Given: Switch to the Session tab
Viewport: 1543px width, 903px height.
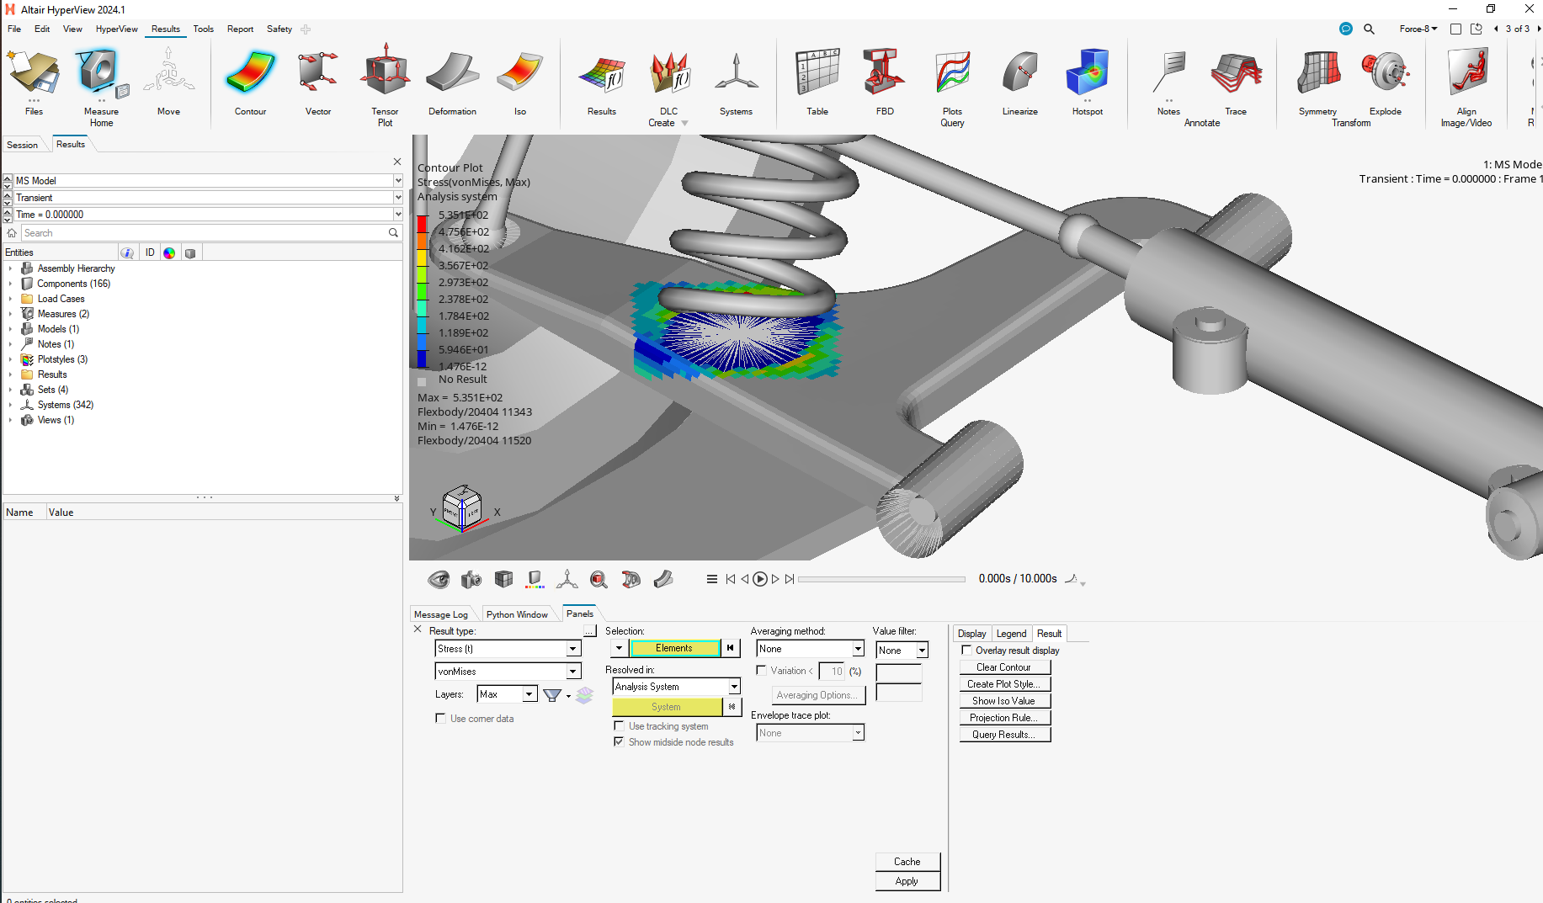Looking at the screenshot, I should click(x=23, y=145).
